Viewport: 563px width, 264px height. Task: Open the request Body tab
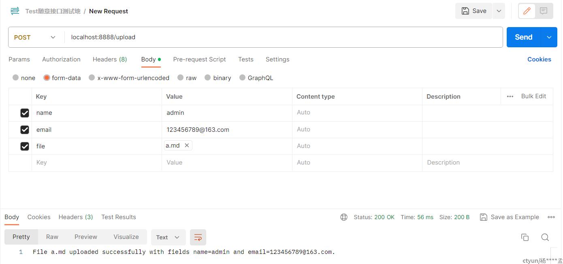pyautogui.click(x=151, y=59)
